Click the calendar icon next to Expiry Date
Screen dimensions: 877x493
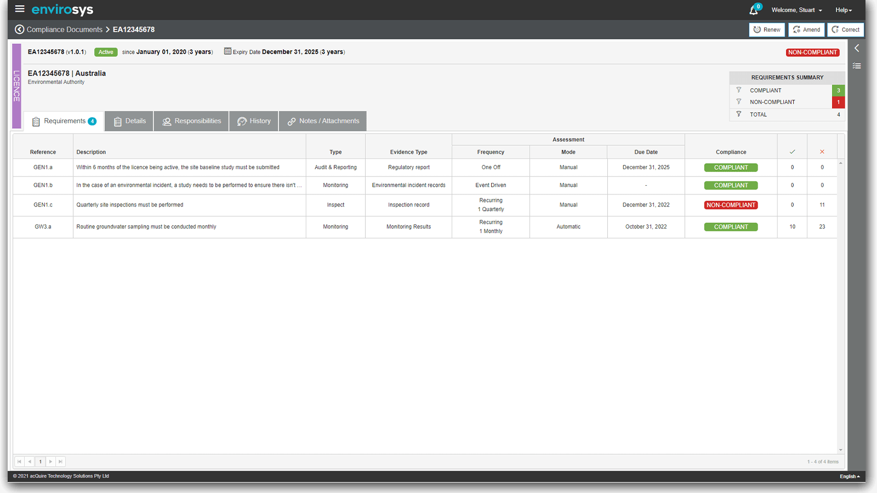pyautogui.click(x=227, y=51)
